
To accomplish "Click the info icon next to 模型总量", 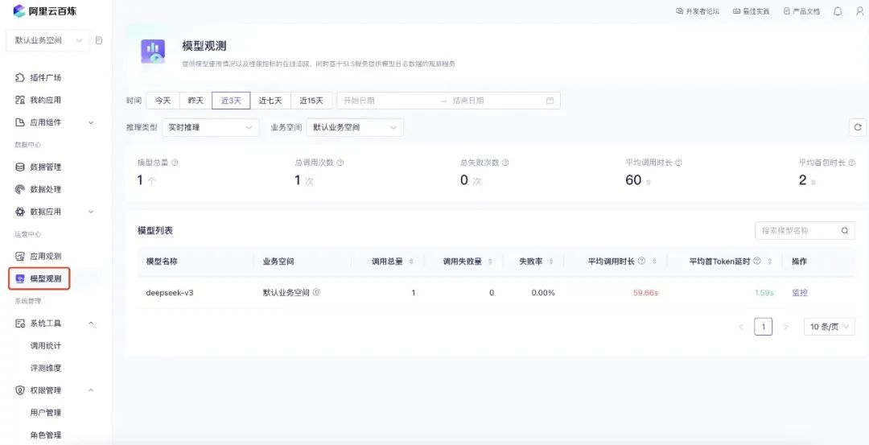I will (x=175, y=163).
